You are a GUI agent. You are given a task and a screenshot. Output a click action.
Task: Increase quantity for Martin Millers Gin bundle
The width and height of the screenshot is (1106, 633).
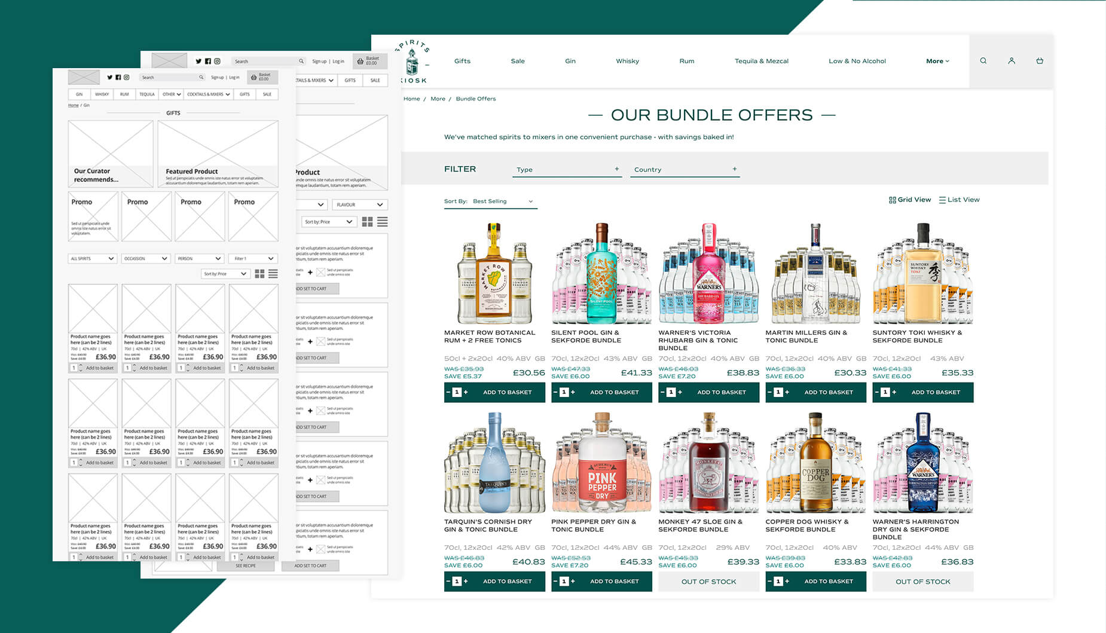point(787,392)
